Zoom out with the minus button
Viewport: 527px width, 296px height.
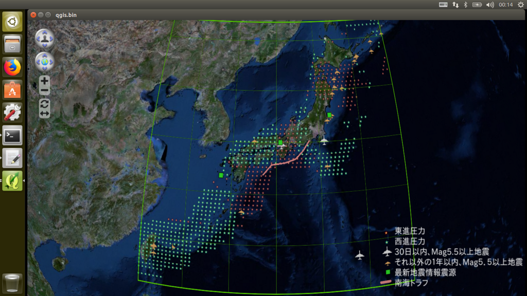coord(44,90)
